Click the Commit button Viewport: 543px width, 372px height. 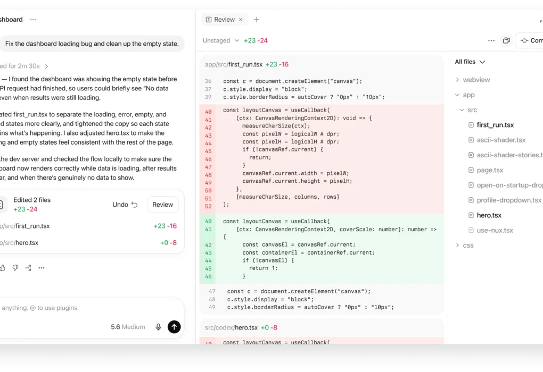click(x=530, y=40)
